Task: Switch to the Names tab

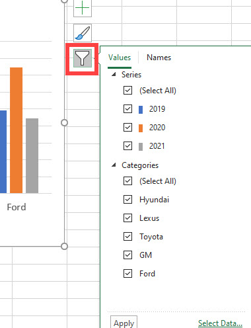Action: pyautogui.click(x=159, y=58)
